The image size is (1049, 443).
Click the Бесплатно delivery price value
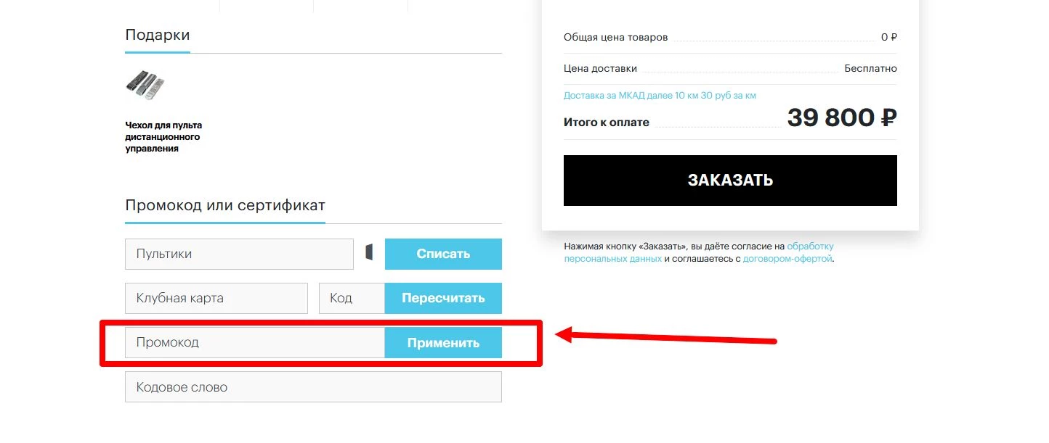(870, 68)
